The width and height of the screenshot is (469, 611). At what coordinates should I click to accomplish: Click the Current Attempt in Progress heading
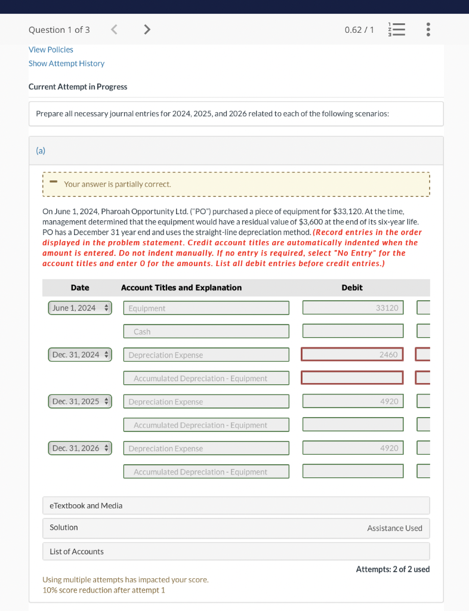click(78, 87)
